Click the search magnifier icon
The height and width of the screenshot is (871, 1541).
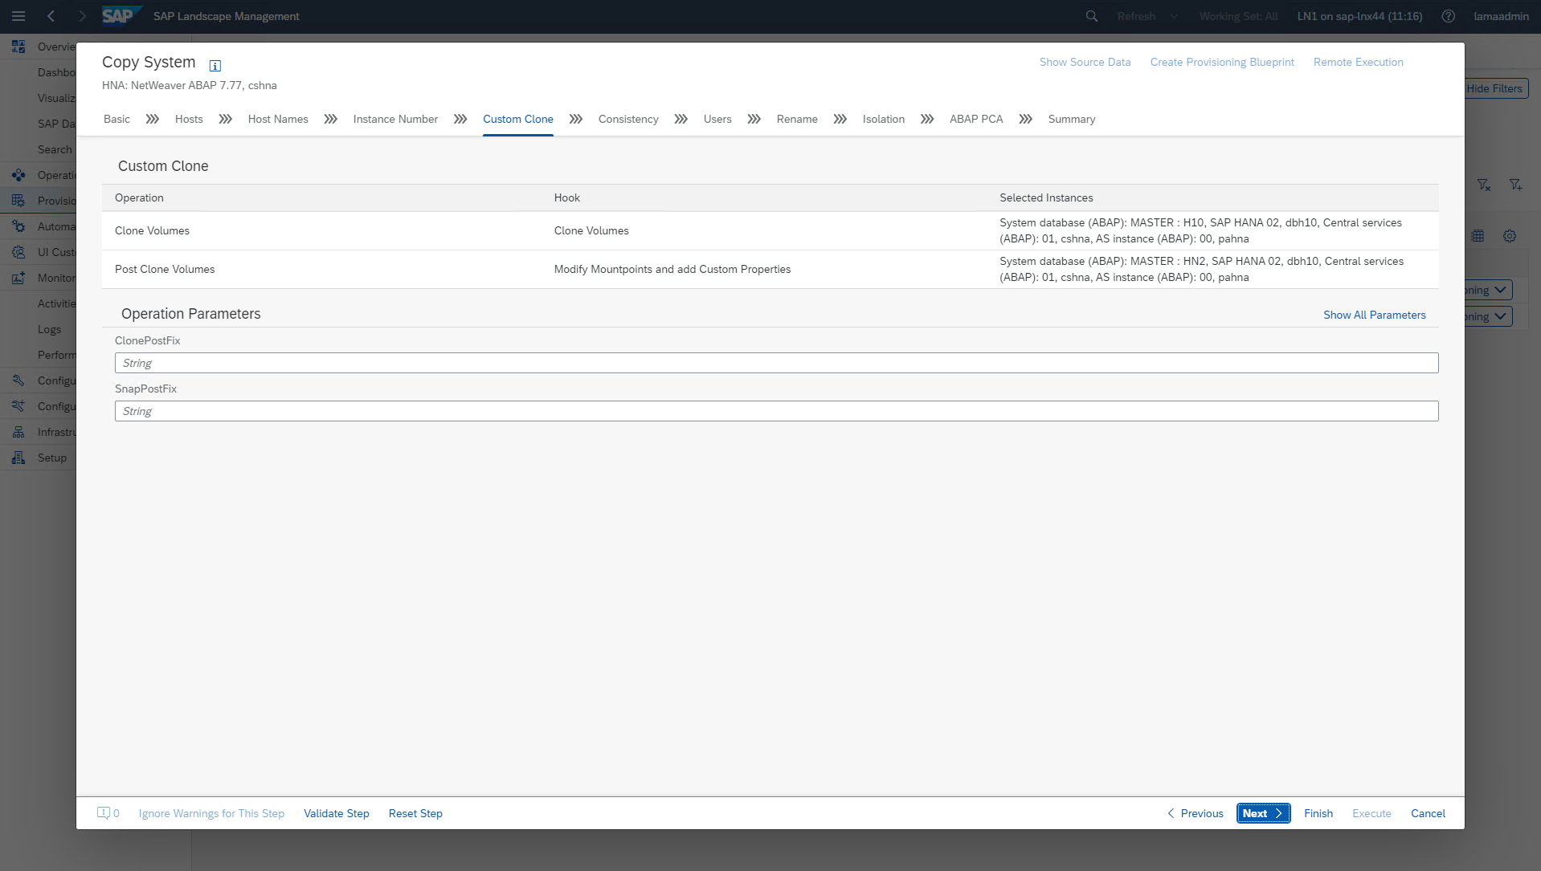[1091, 16]
